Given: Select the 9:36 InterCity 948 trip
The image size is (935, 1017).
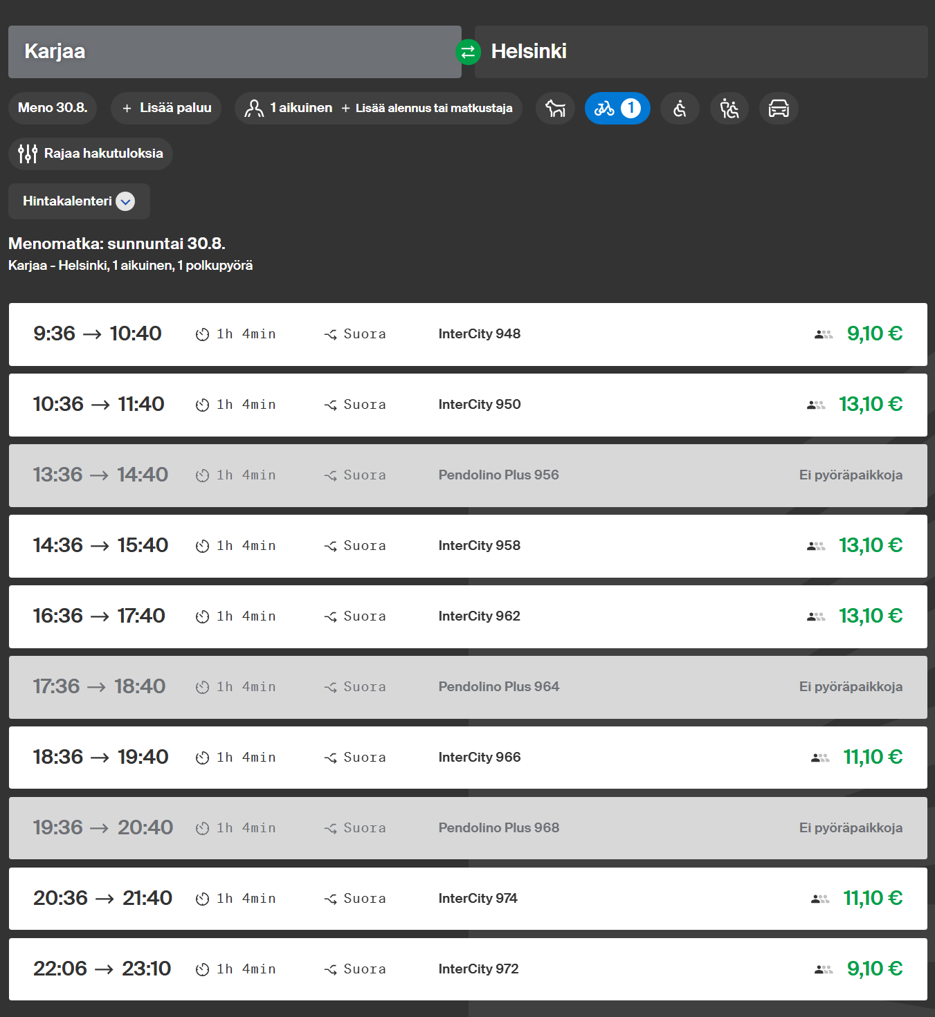Looking at the screenshot, I should [468, 334].
